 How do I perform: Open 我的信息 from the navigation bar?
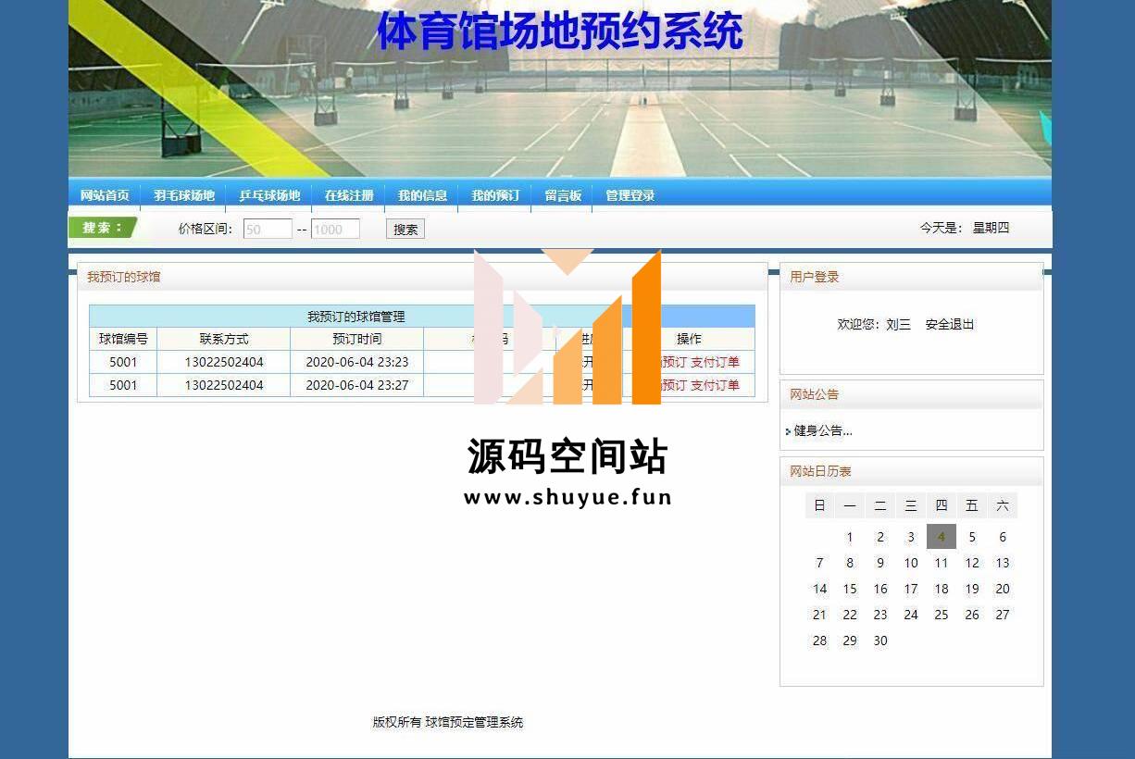click(422, 195)
